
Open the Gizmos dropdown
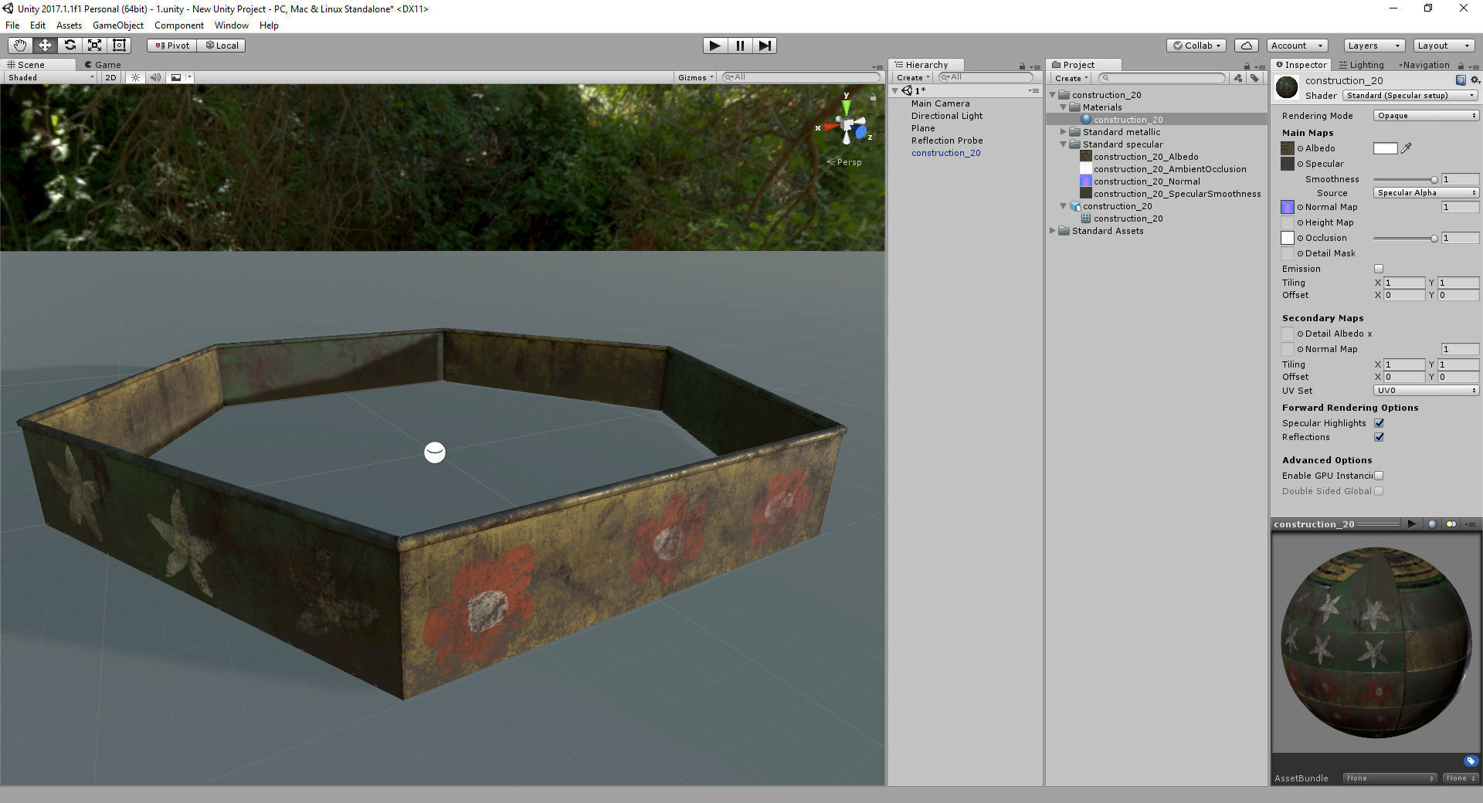694,77
